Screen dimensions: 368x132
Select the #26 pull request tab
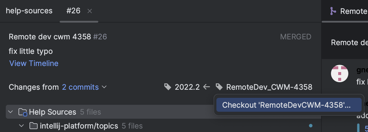pos(73,11)
